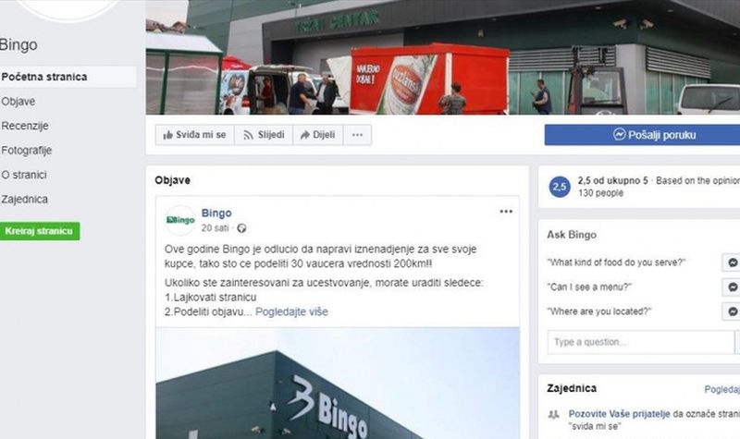Go to Recenzije in the sidebar
Screen dimensions: 740x439
pos(25,126)
